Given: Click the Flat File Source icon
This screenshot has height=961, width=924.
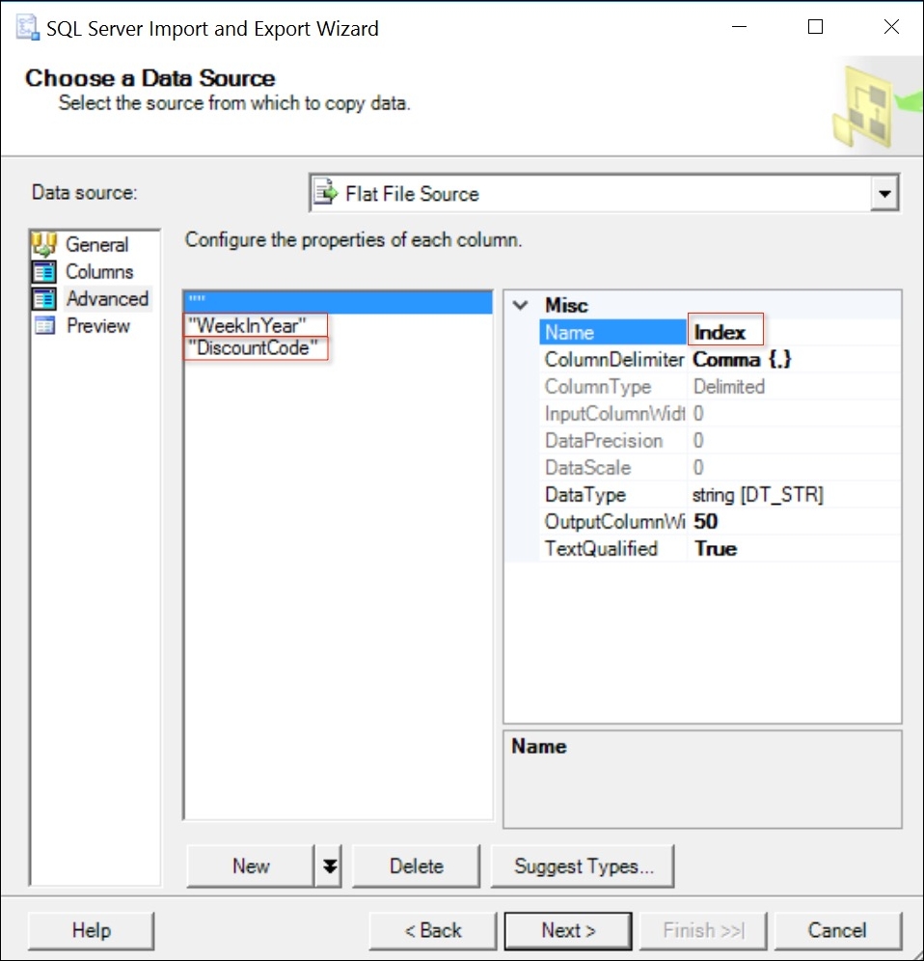Looking at the screenshot, I should [325, 193].
